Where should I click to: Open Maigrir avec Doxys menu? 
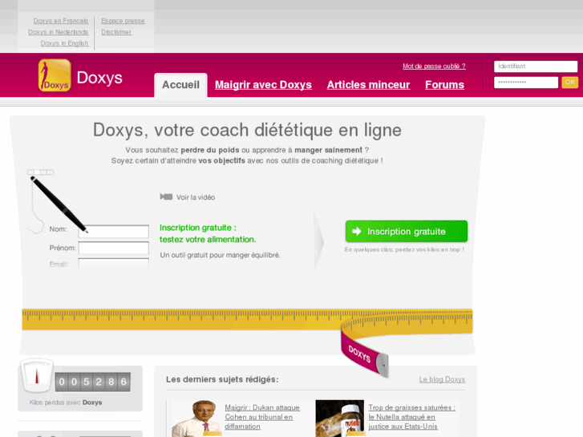pyautogui.click(x=263, y=85)
